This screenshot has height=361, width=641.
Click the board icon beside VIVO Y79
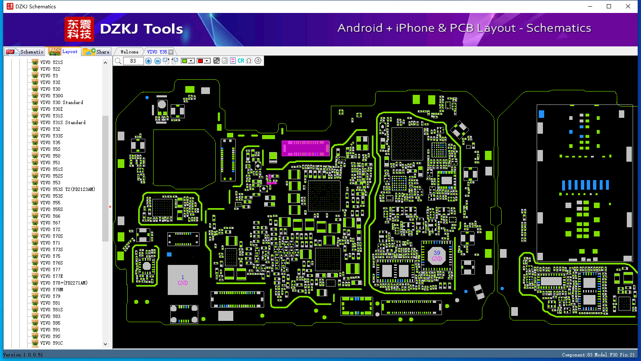(35, 296)
